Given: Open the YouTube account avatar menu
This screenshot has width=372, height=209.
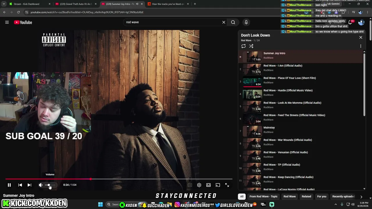Looking at the screenshot, I should click(x=361, y=22).
